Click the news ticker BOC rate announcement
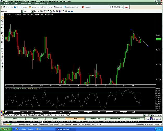163x131 pixels. pos(92,122)
